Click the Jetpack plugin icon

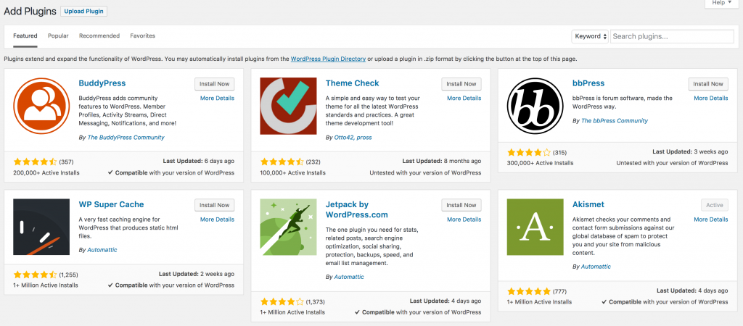288,227
